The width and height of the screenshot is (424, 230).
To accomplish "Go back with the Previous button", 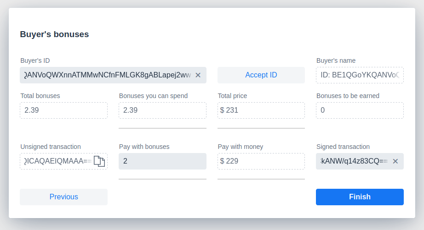I will pos(63,197).
